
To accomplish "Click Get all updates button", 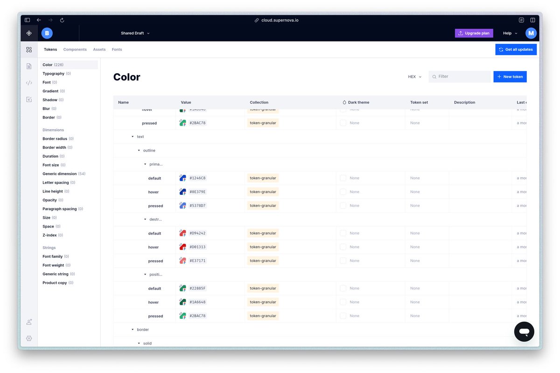I will pyautogui.click(x=516, y=49).
